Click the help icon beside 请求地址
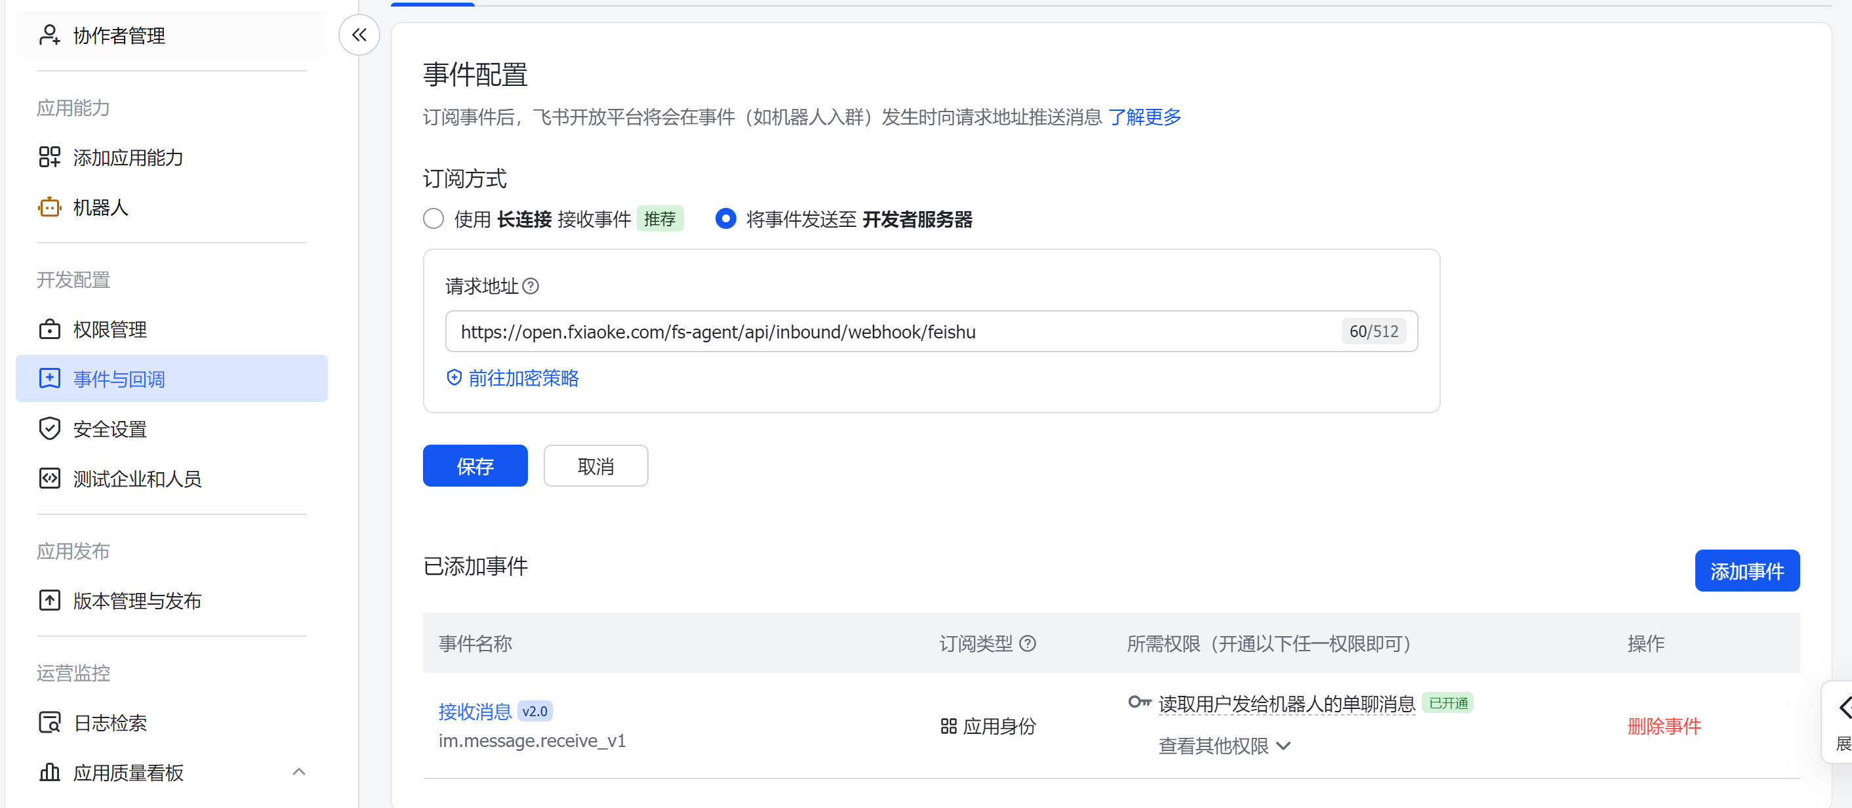Viewport: 1852px width, 808px height. pos(531,286)
